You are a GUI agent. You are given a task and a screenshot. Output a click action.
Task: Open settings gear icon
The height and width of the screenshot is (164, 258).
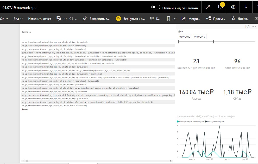pyautogui.click(x=233, y=7)
